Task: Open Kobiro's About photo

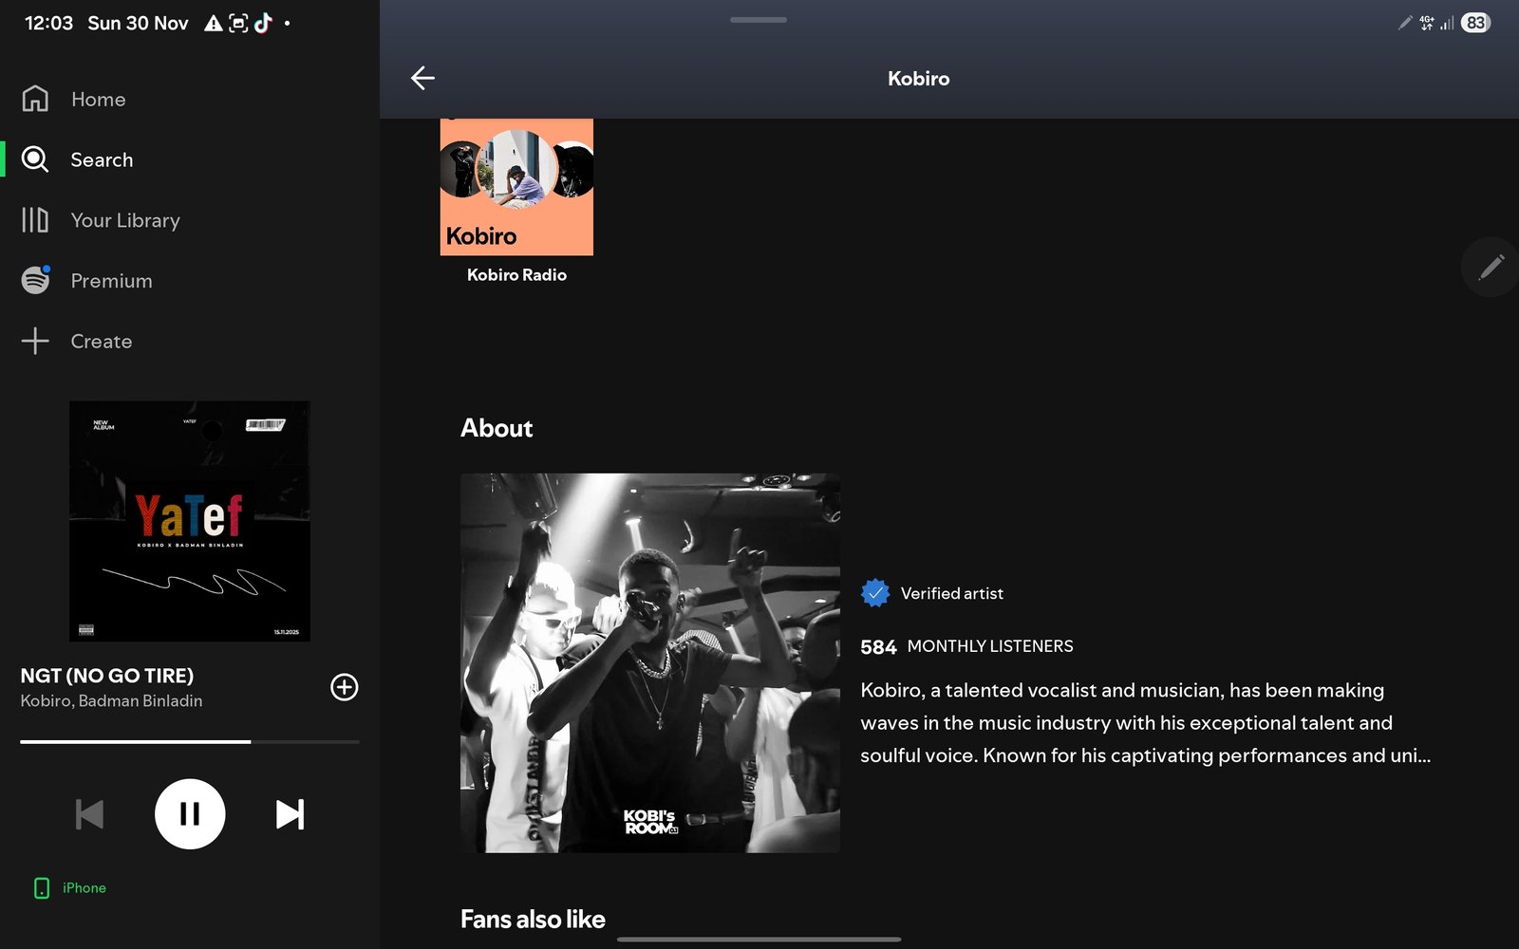Action: pyautogui.click(x=650, y=662)
